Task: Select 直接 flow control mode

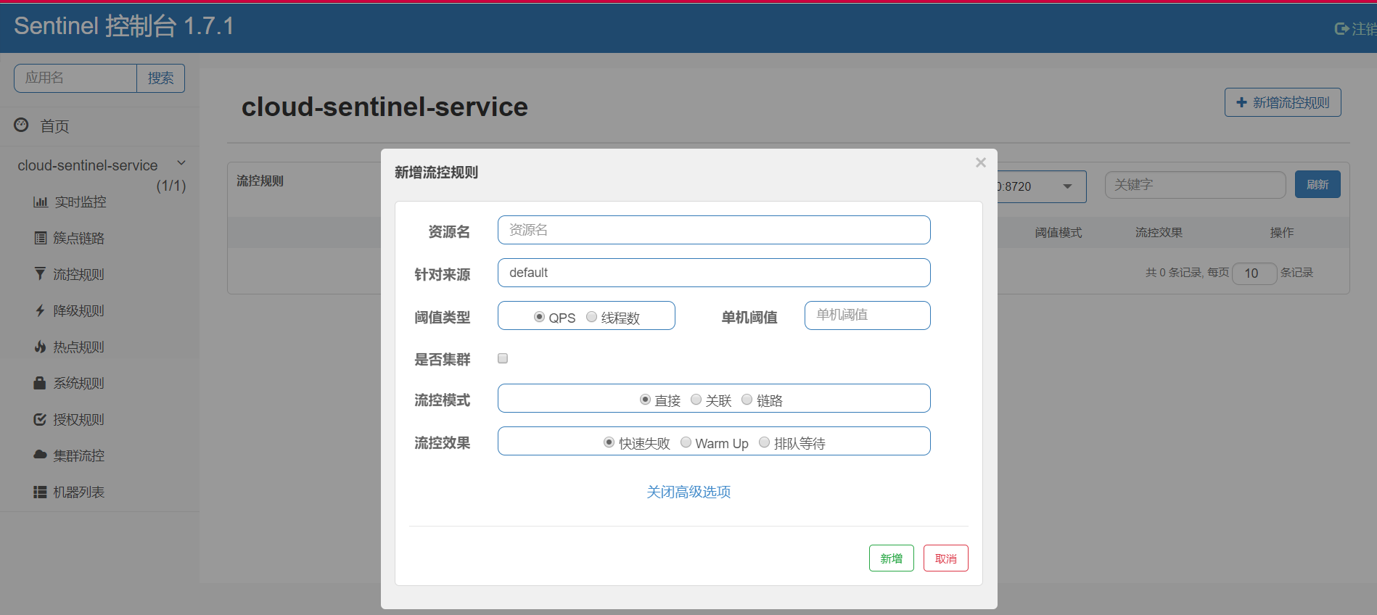Action: click(x=645, y=400)
